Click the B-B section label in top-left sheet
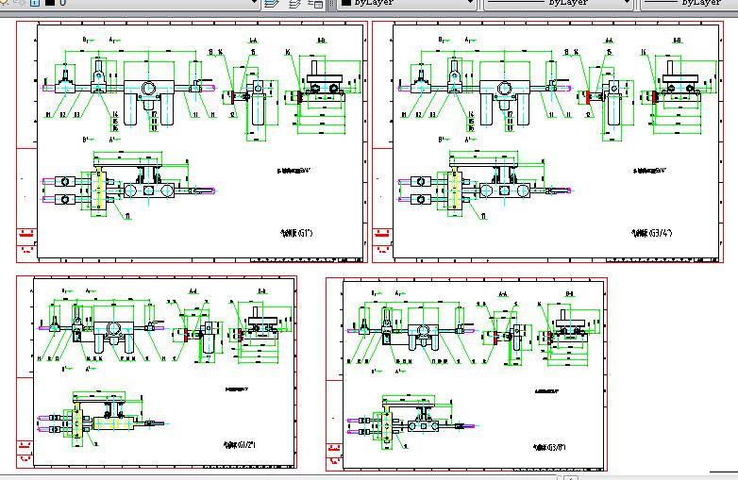 [322, 41]
